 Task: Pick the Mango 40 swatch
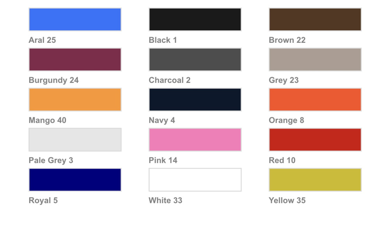pyautogui.click(x=75, y=100)
